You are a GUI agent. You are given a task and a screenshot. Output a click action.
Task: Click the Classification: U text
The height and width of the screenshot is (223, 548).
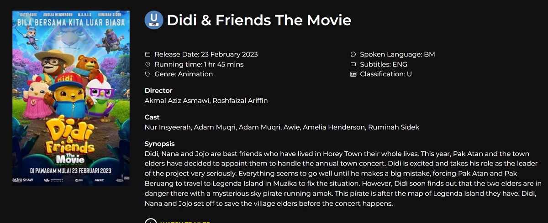point(386,74)
